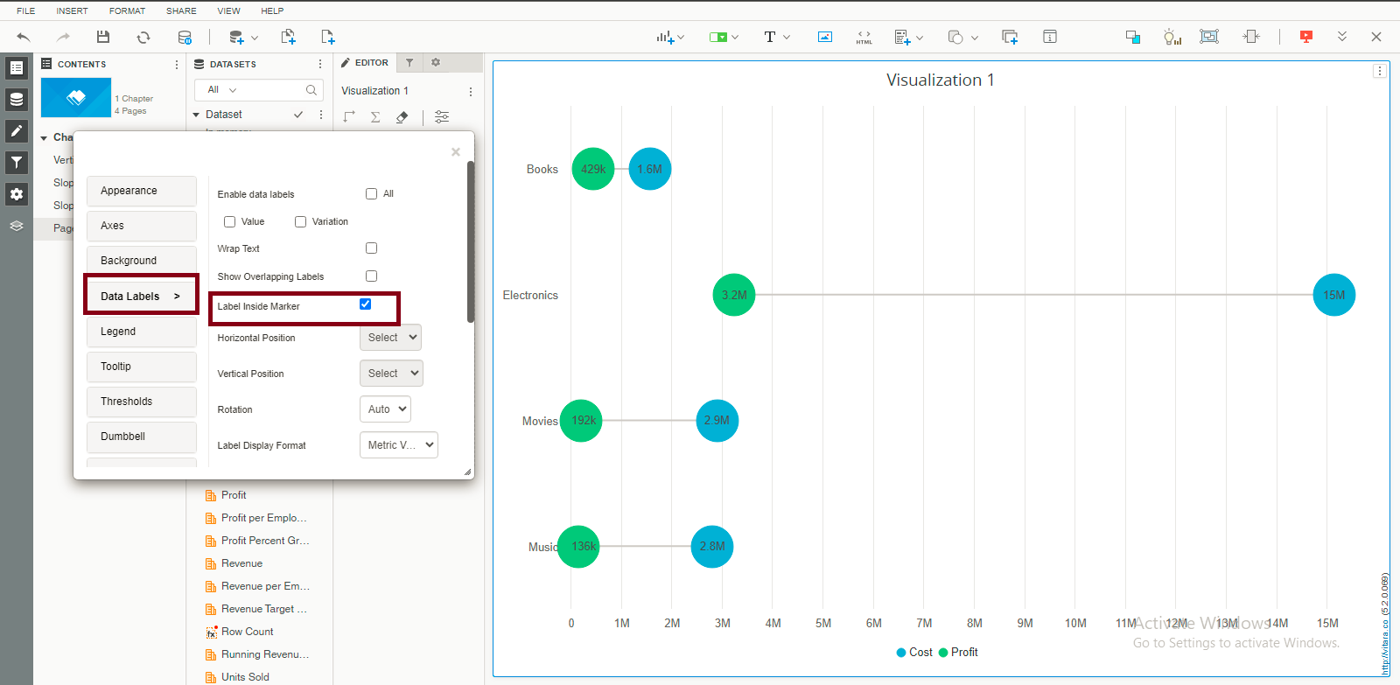
Task: Click the green Profit legend swatch
Action: 942,653
